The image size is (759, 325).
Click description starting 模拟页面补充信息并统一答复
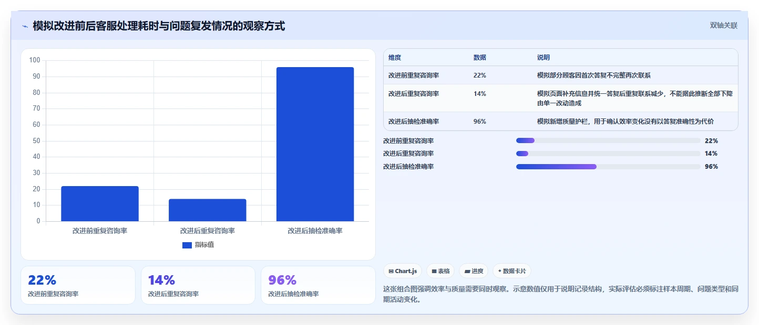coord(635,98)
